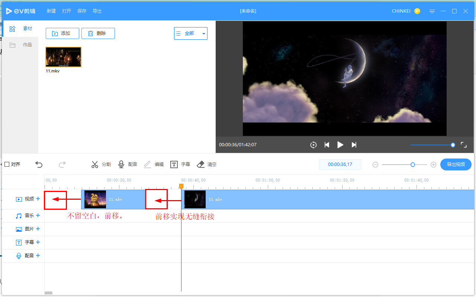The height and width of the screenshot is (297, 476).
Task: Click the 导出视频 export button
Action: [x=456, y=164]
